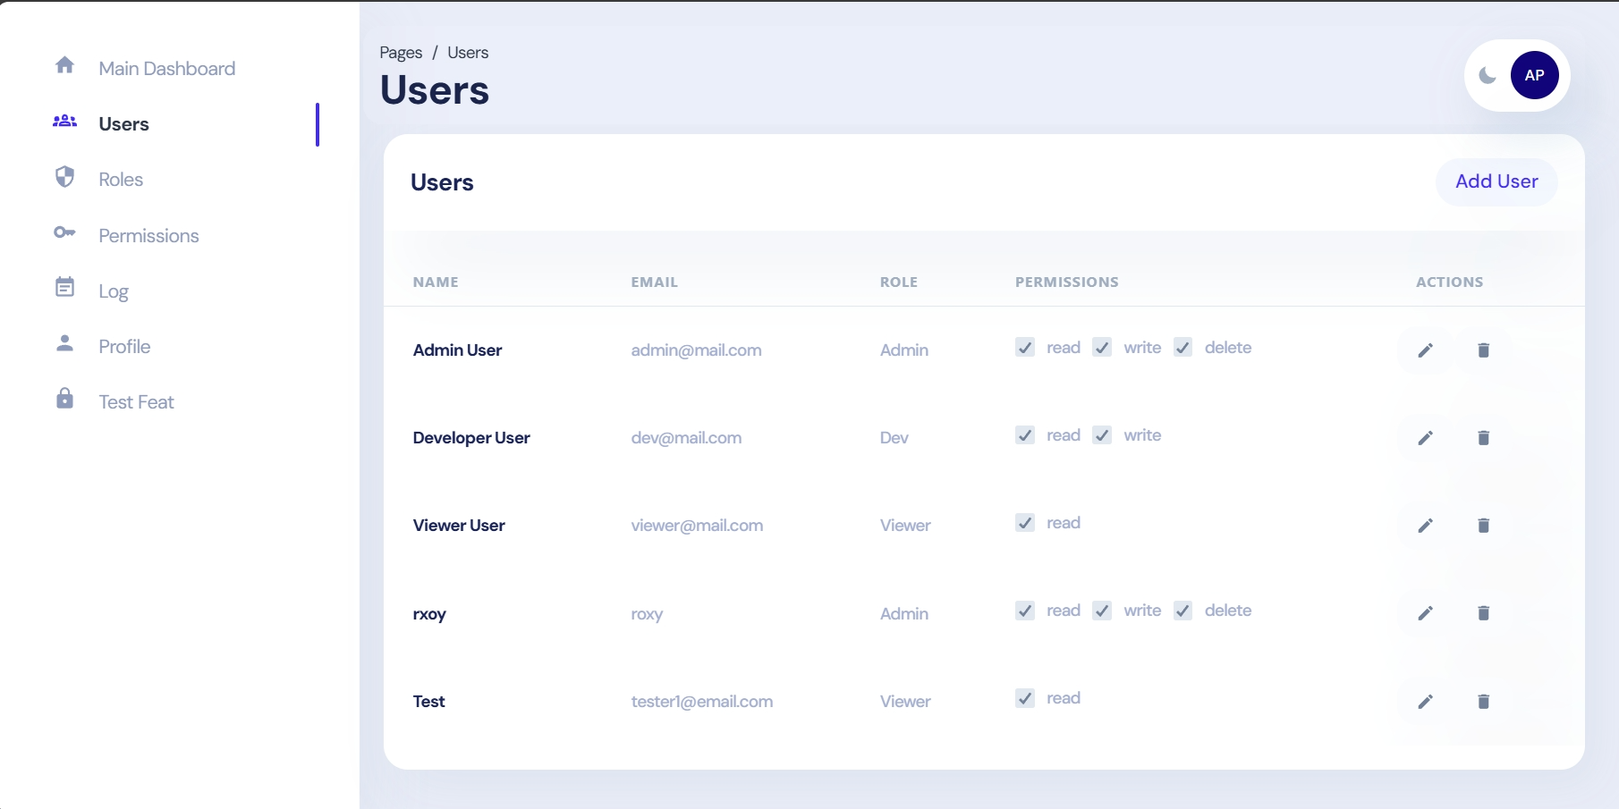
Task: Click the edit pencil for Admin User
Action: [1425, 350]
